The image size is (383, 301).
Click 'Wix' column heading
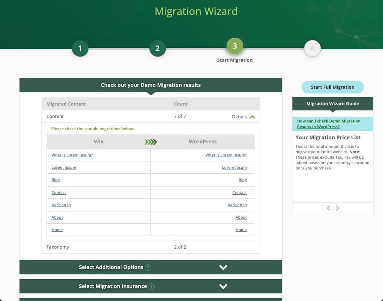point(99,142)
